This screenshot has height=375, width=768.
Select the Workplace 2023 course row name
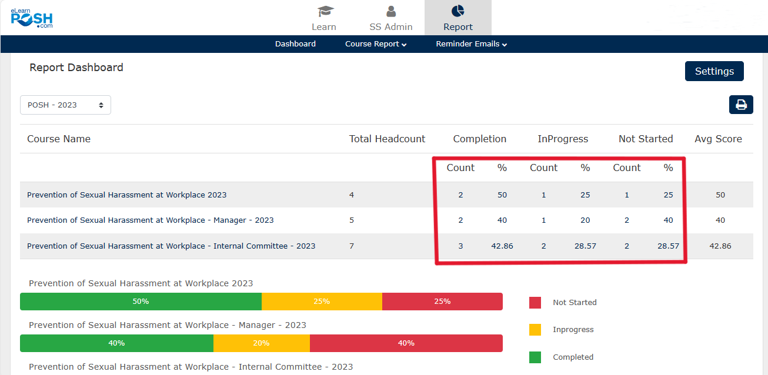coord(126,195)
